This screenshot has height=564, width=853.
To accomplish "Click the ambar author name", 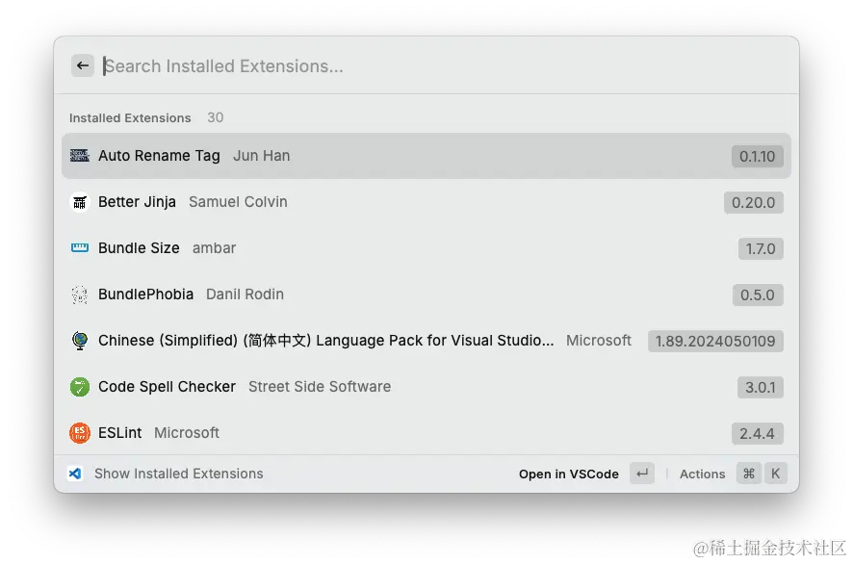I will tap(214, 248).
